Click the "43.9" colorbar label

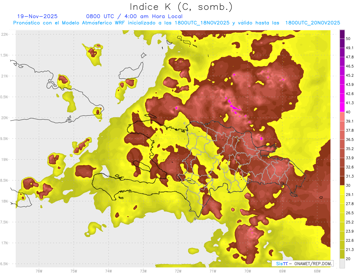coord(350,85)
